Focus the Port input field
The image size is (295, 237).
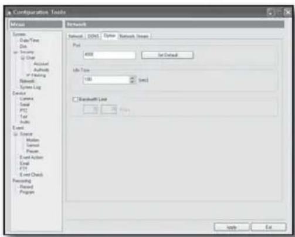tap(109, 55)
